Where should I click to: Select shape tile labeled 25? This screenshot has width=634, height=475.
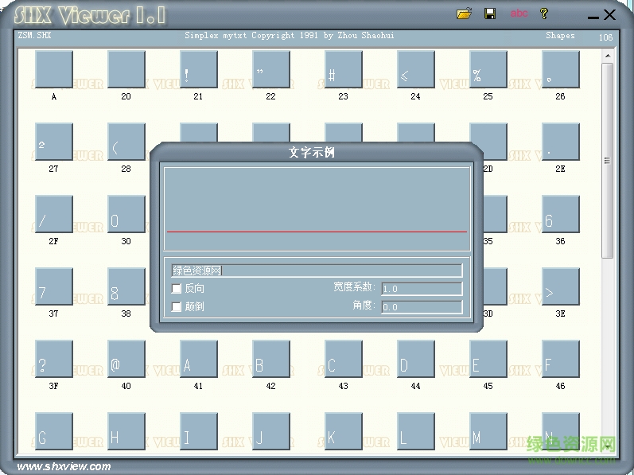coord(488,69)
